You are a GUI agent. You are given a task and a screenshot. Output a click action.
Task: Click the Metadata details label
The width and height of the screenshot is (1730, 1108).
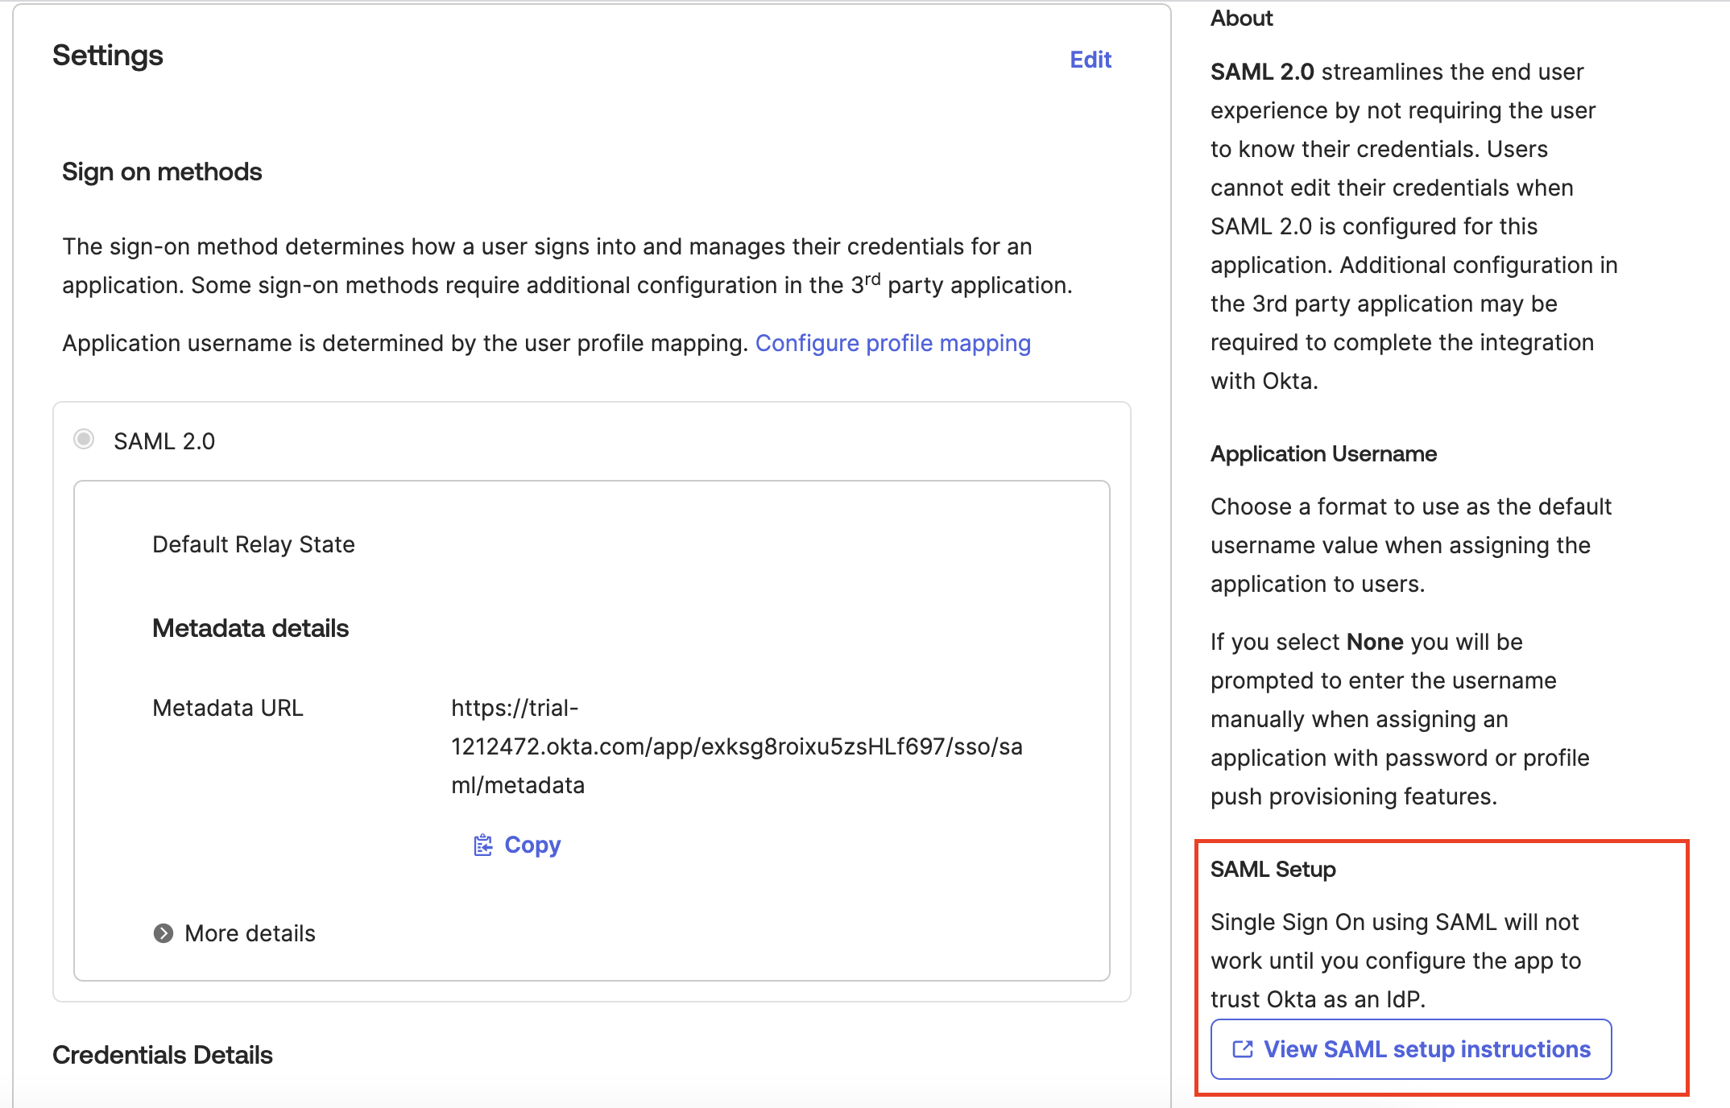point(250,628)
